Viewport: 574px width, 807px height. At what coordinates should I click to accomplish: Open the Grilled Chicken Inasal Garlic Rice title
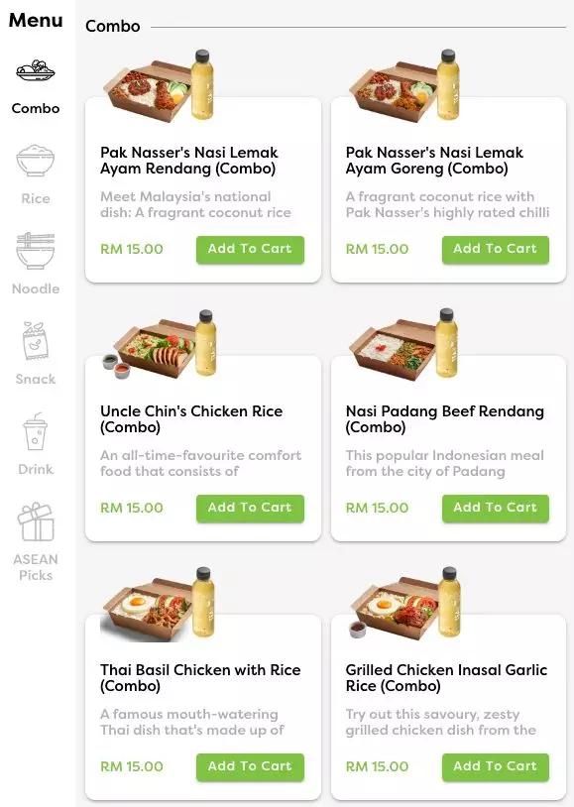pos(446,678)
